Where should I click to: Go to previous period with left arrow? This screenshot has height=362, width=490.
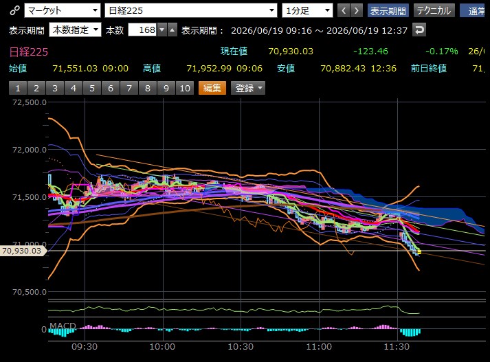pos(344,10)
